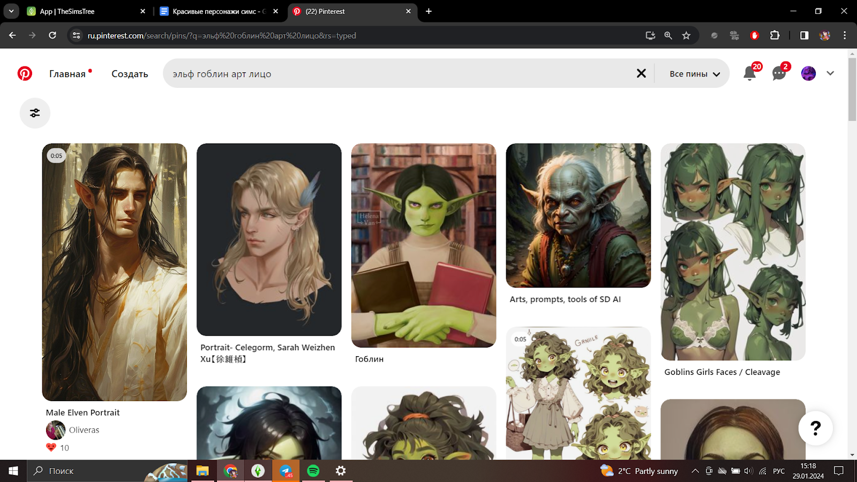Open the zoom magnifier icon in address bar

[x=668, y=35]
